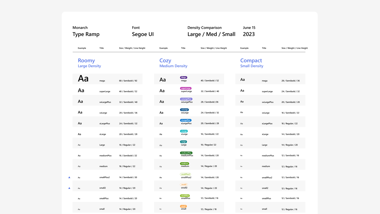
Task: Select "medium" title in the Compact column
Action: [266, 166]
